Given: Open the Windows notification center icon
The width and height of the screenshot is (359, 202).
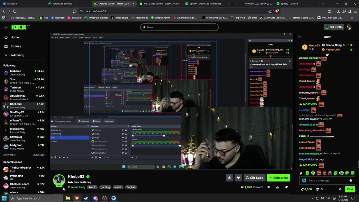Looking at the screenshot, I should 353,198.
